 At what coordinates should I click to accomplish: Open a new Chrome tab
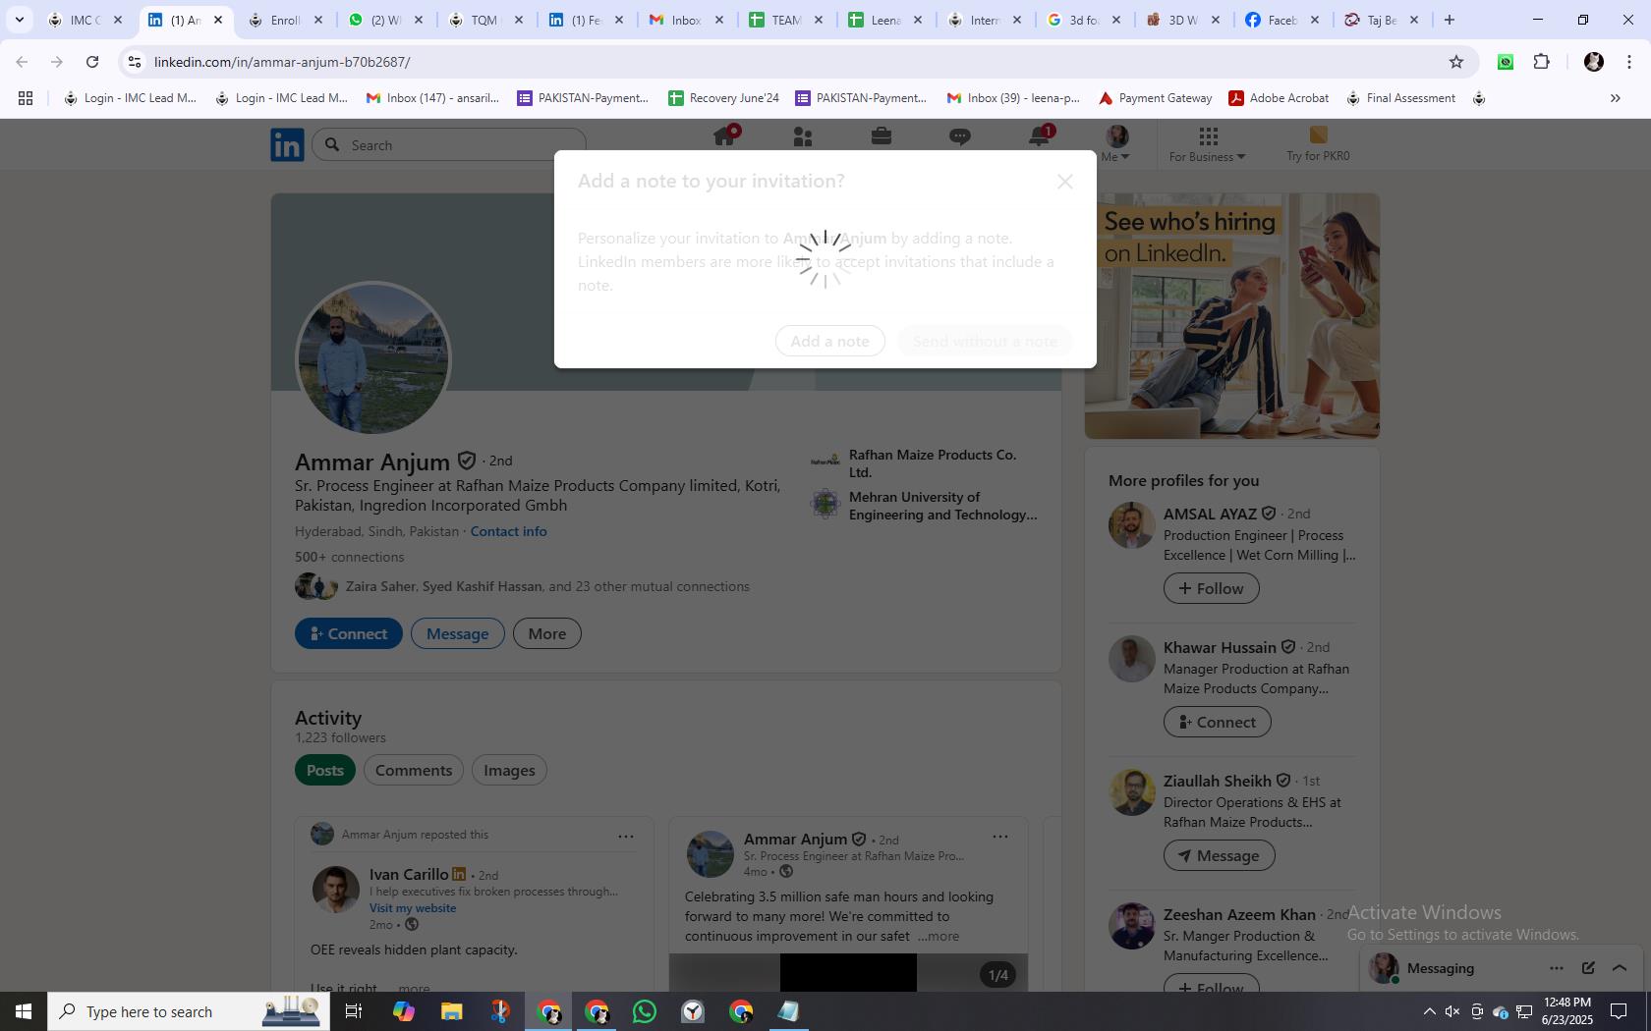(1449, 20)
